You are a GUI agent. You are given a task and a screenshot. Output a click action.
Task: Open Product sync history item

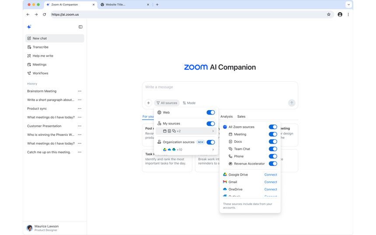[x=37, y=108]
